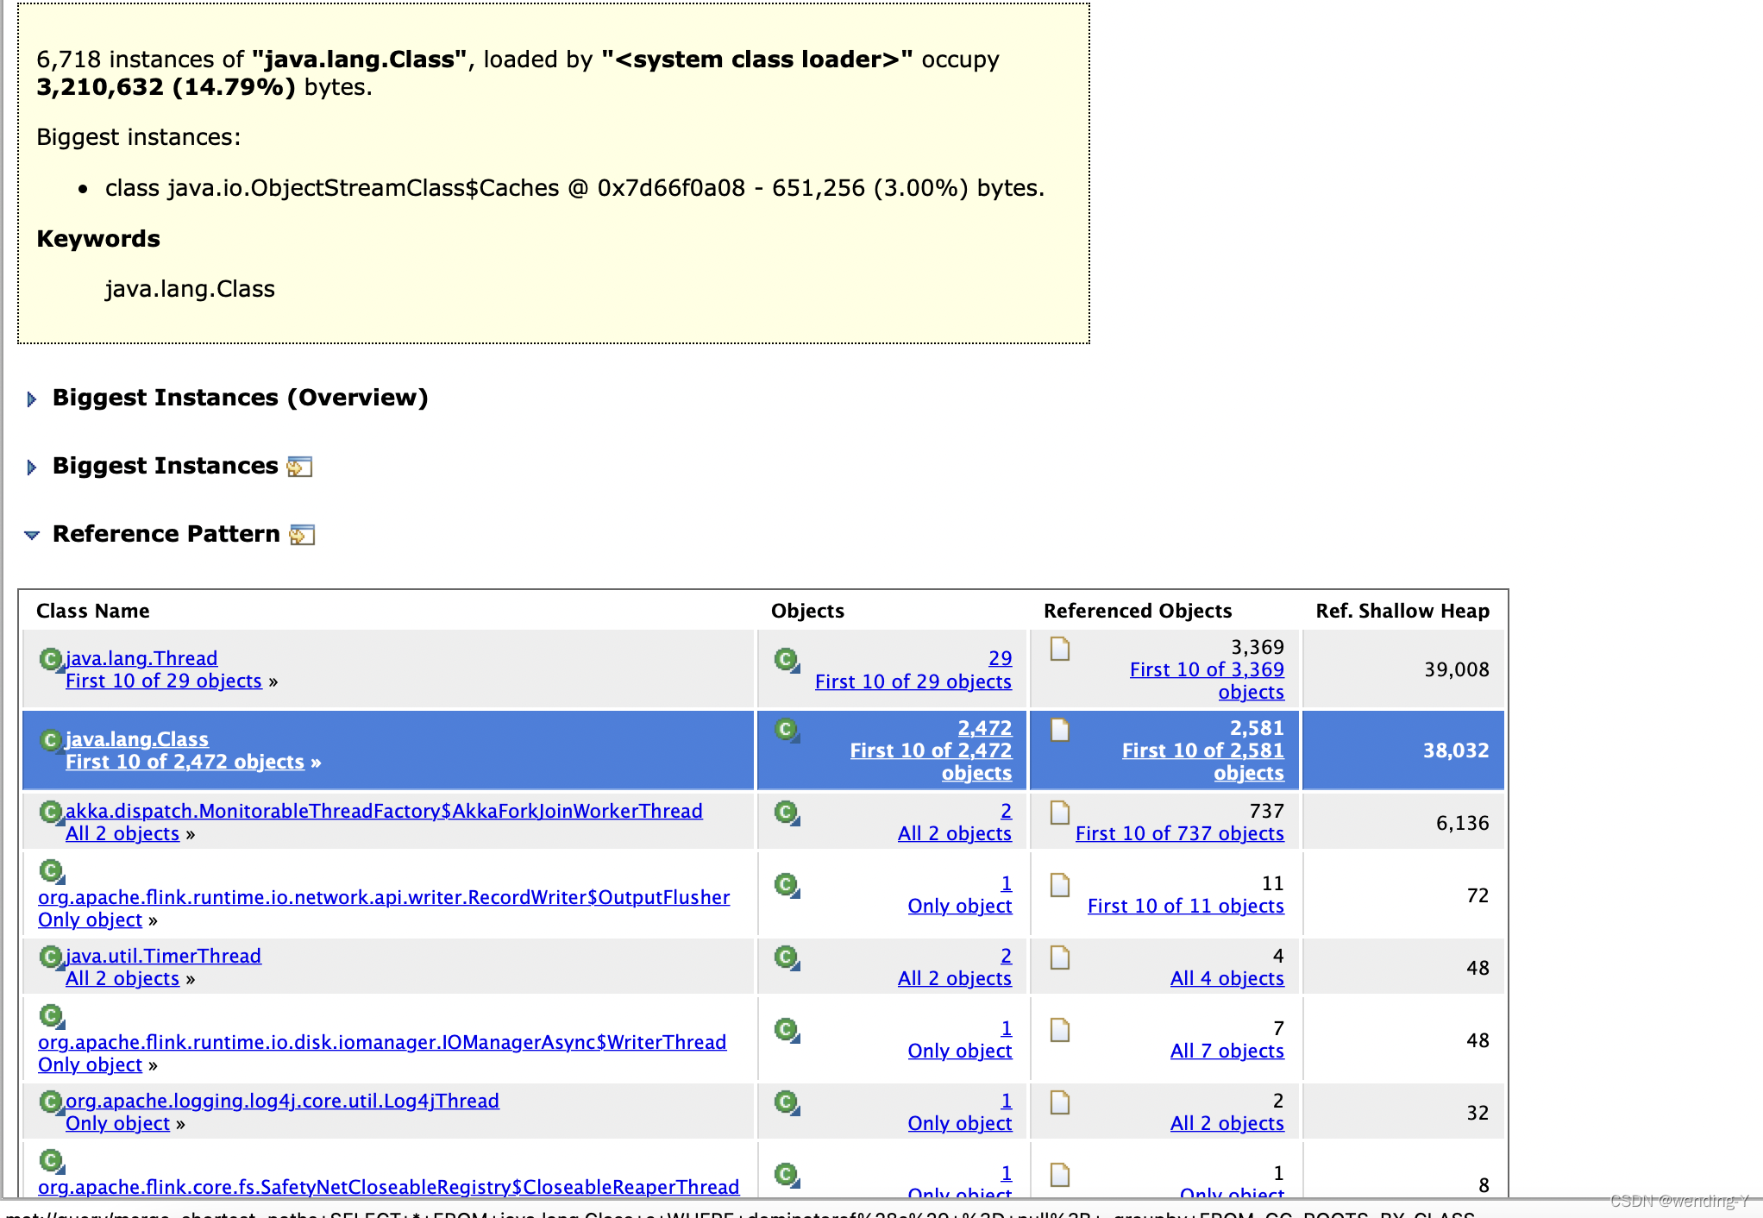
Task: Open IOManagerAsync$WriterThread class link
Action: point(382,1042)
